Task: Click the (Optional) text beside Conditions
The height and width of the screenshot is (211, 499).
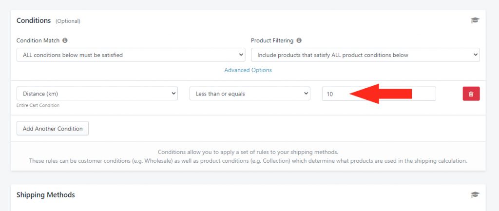Action: click(x=68, y=21)
